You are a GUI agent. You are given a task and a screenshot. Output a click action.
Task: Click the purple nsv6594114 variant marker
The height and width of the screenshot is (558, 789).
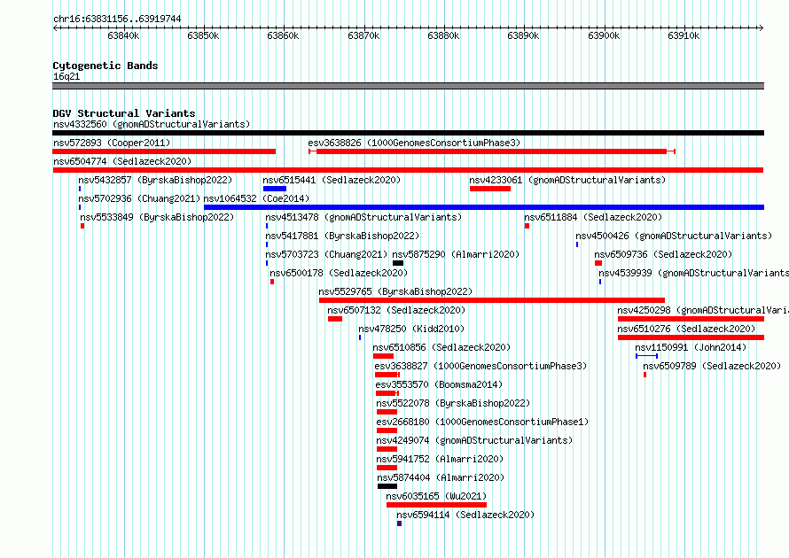[x=400, y=523]
